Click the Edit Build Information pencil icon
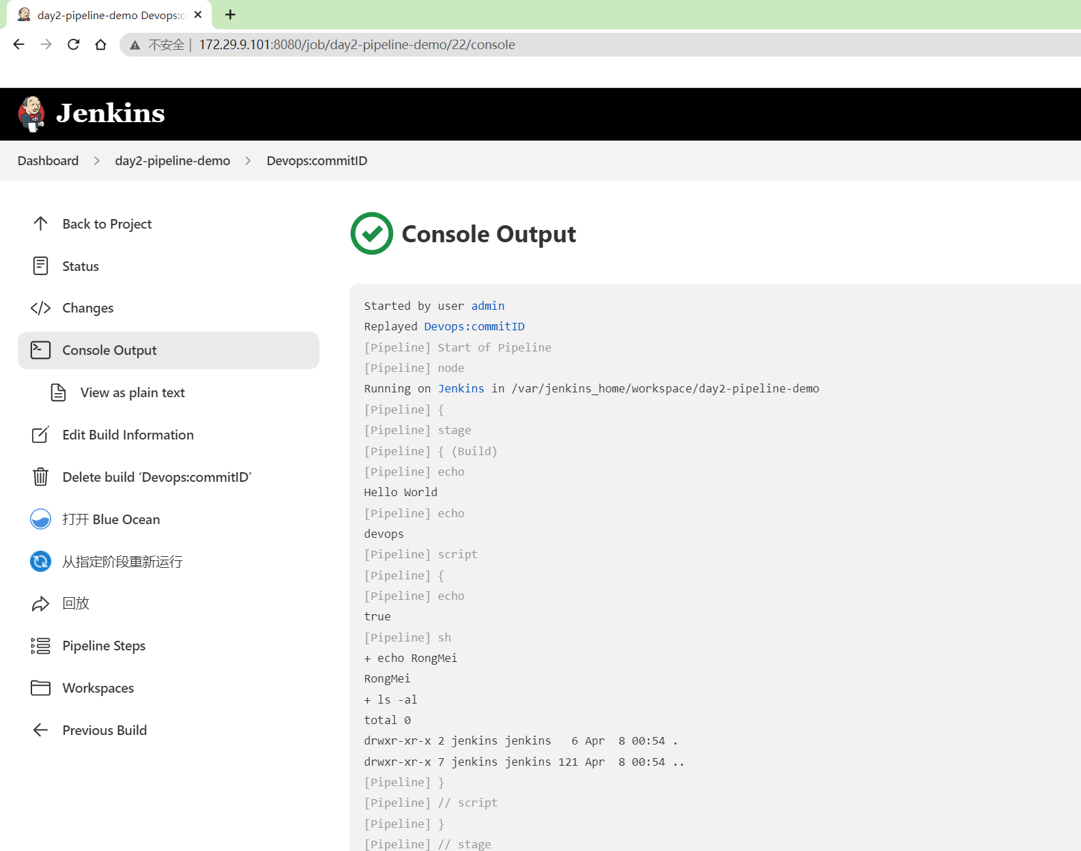This screenshot has width=1081, height=851. 40,435
